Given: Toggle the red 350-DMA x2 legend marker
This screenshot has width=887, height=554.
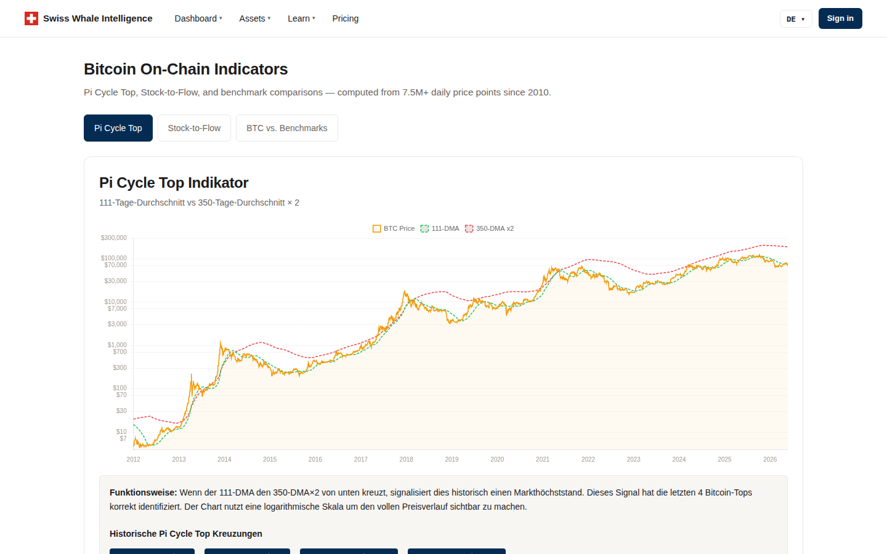Looking at the screenshot, I should [469, 228].
